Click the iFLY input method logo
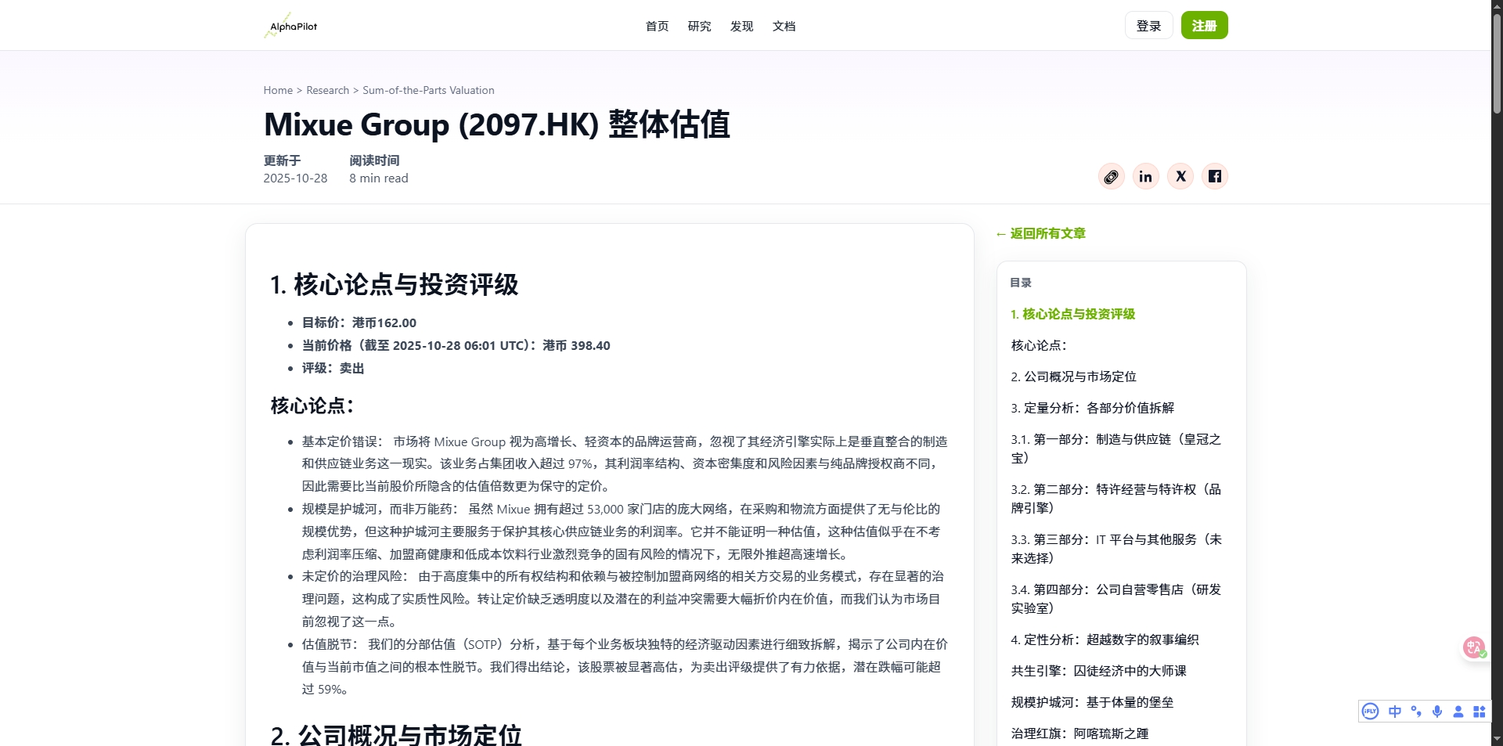1503x746 pixels. coord(1370,712)
